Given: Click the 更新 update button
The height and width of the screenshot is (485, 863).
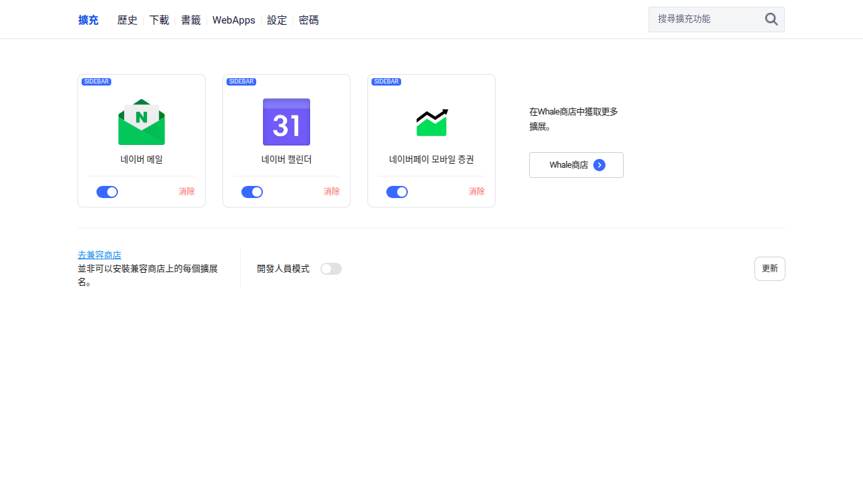Looking at the screenshot, I should click(x=770, y=269).
